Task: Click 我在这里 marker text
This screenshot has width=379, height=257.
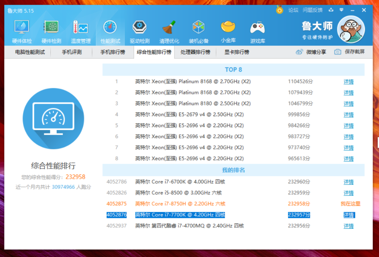Action: (x=351, y=204)
